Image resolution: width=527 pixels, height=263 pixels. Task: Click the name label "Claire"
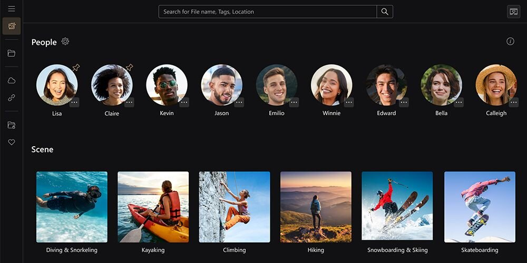tap(112, 114)
